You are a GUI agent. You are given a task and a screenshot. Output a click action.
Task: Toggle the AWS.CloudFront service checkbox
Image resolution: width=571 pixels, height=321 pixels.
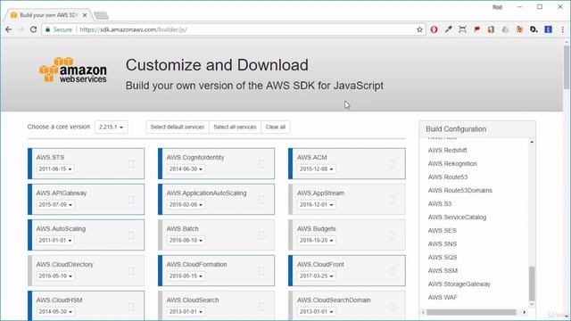(x=393, y=271)
